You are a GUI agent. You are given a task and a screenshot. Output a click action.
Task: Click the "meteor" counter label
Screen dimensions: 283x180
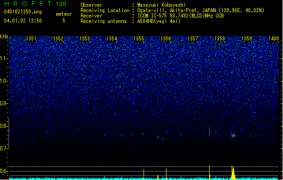click(x=64, y=14)
